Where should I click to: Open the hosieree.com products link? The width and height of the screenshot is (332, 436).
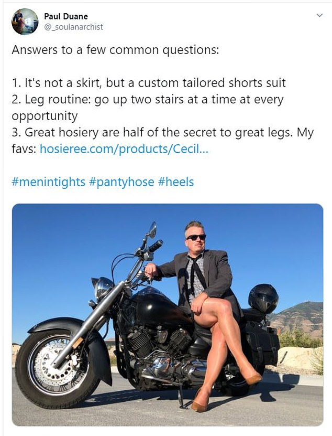coord(124,149)
